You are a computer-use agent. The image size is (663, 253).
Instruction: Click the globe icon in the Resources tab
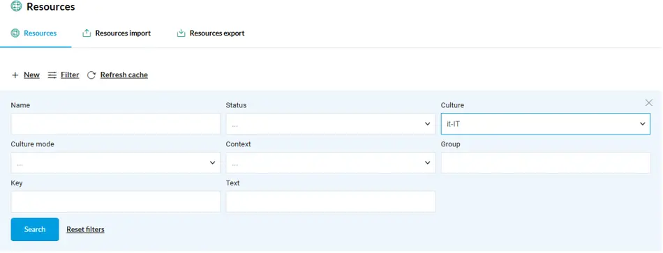15,33
